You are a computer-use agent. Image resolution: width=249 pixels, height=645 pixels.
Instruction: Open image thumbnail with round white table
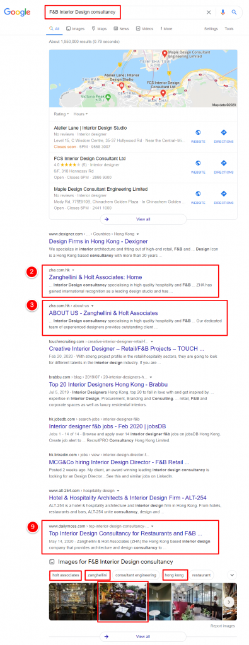pos(159,602)
